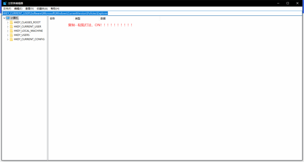Expand the HKEY_CLASSES_ROOT key
Image resolution: width=304 pixels, height=162 pixels.
click(8, 22)
